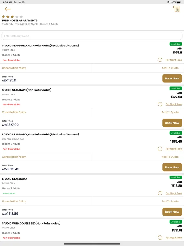Click the Enter Category Name search field

[x=92, y=36]
